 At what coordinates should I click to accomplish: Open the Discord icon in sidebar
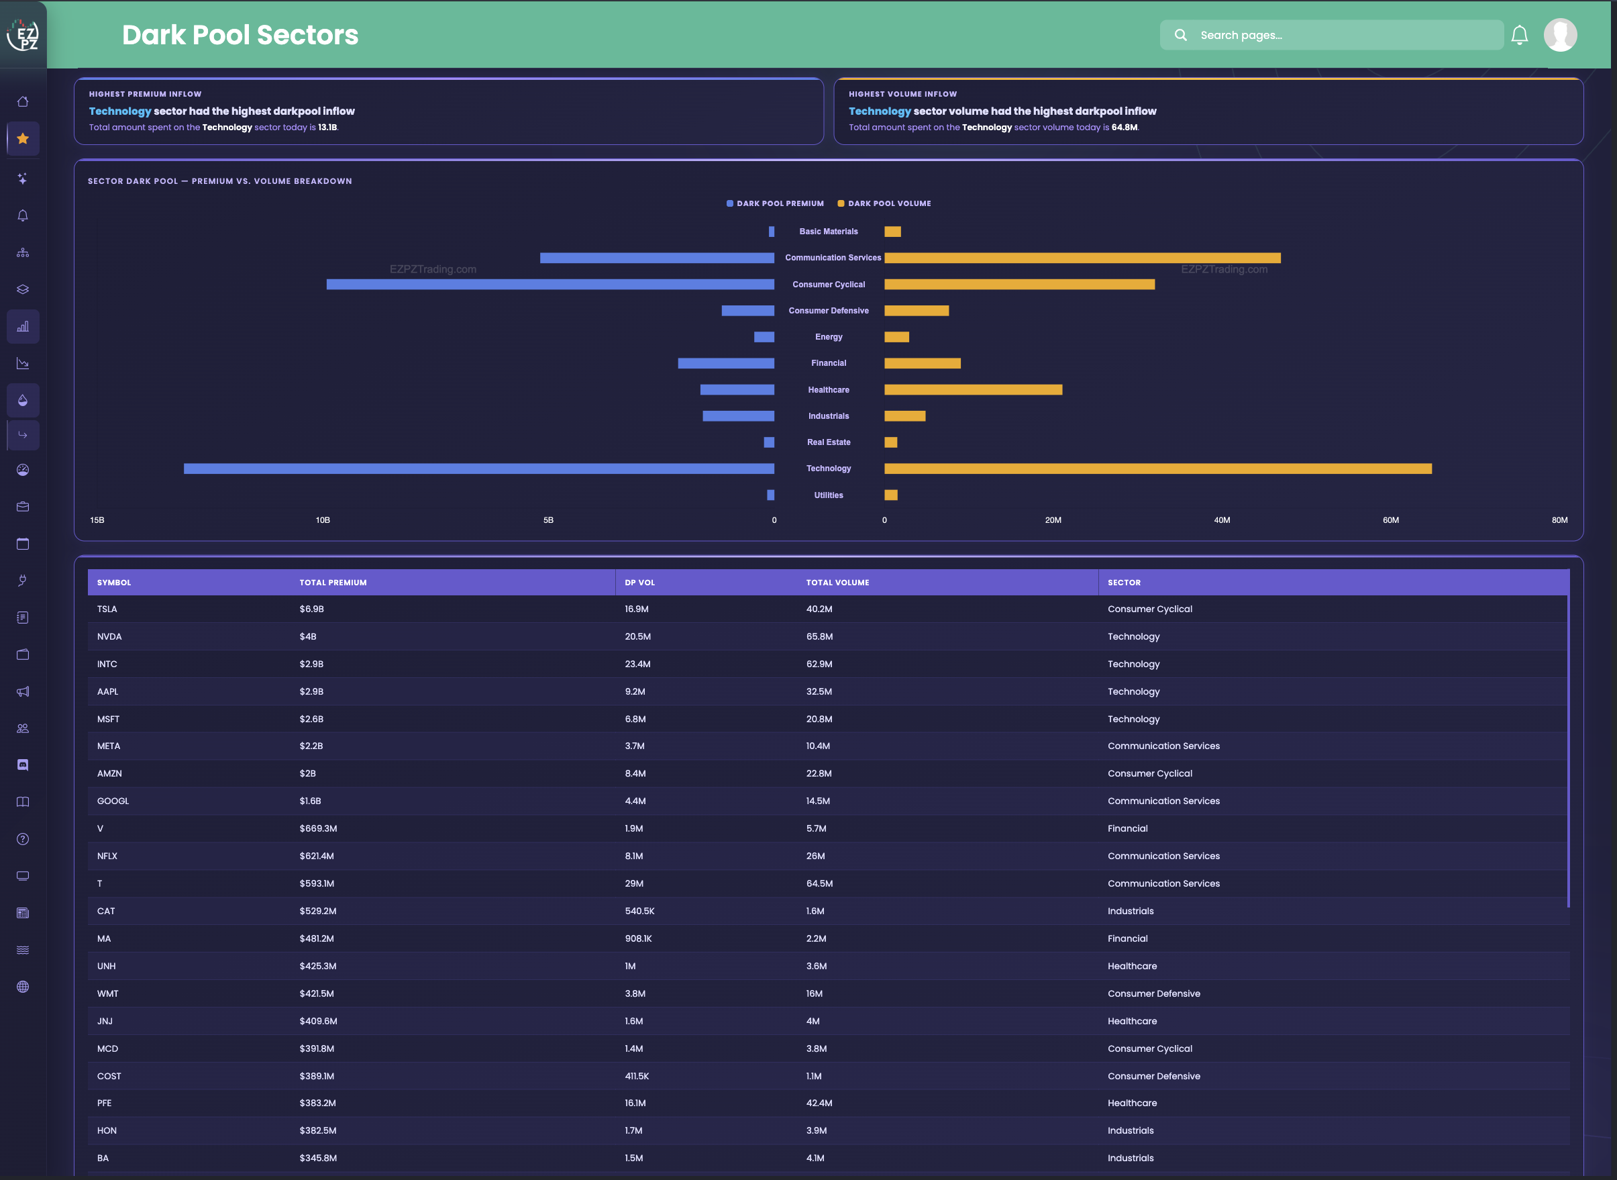23,765
